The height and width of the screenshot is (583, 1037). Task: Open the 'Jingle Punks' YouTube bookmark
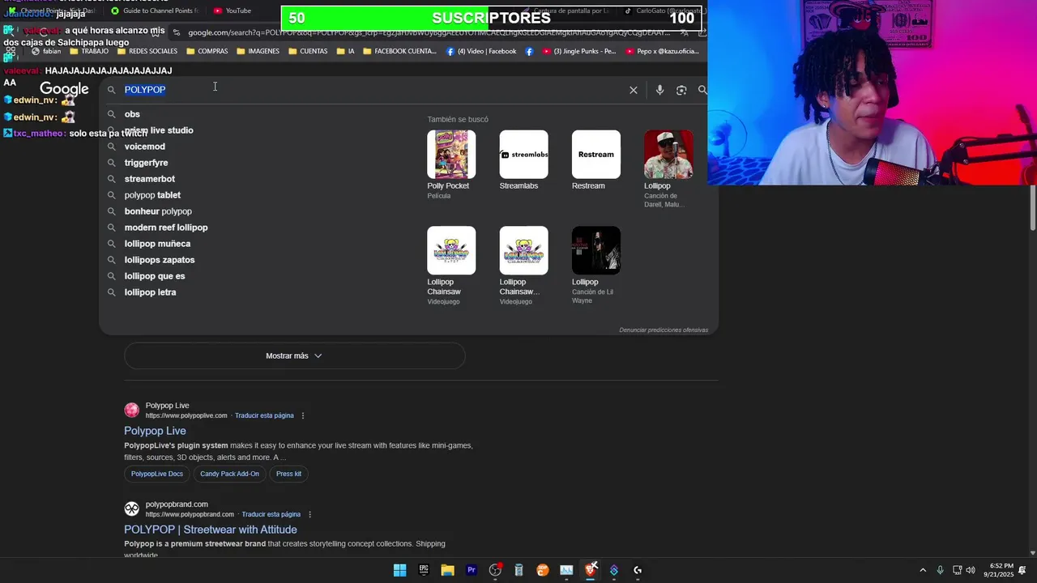(579, 51)
